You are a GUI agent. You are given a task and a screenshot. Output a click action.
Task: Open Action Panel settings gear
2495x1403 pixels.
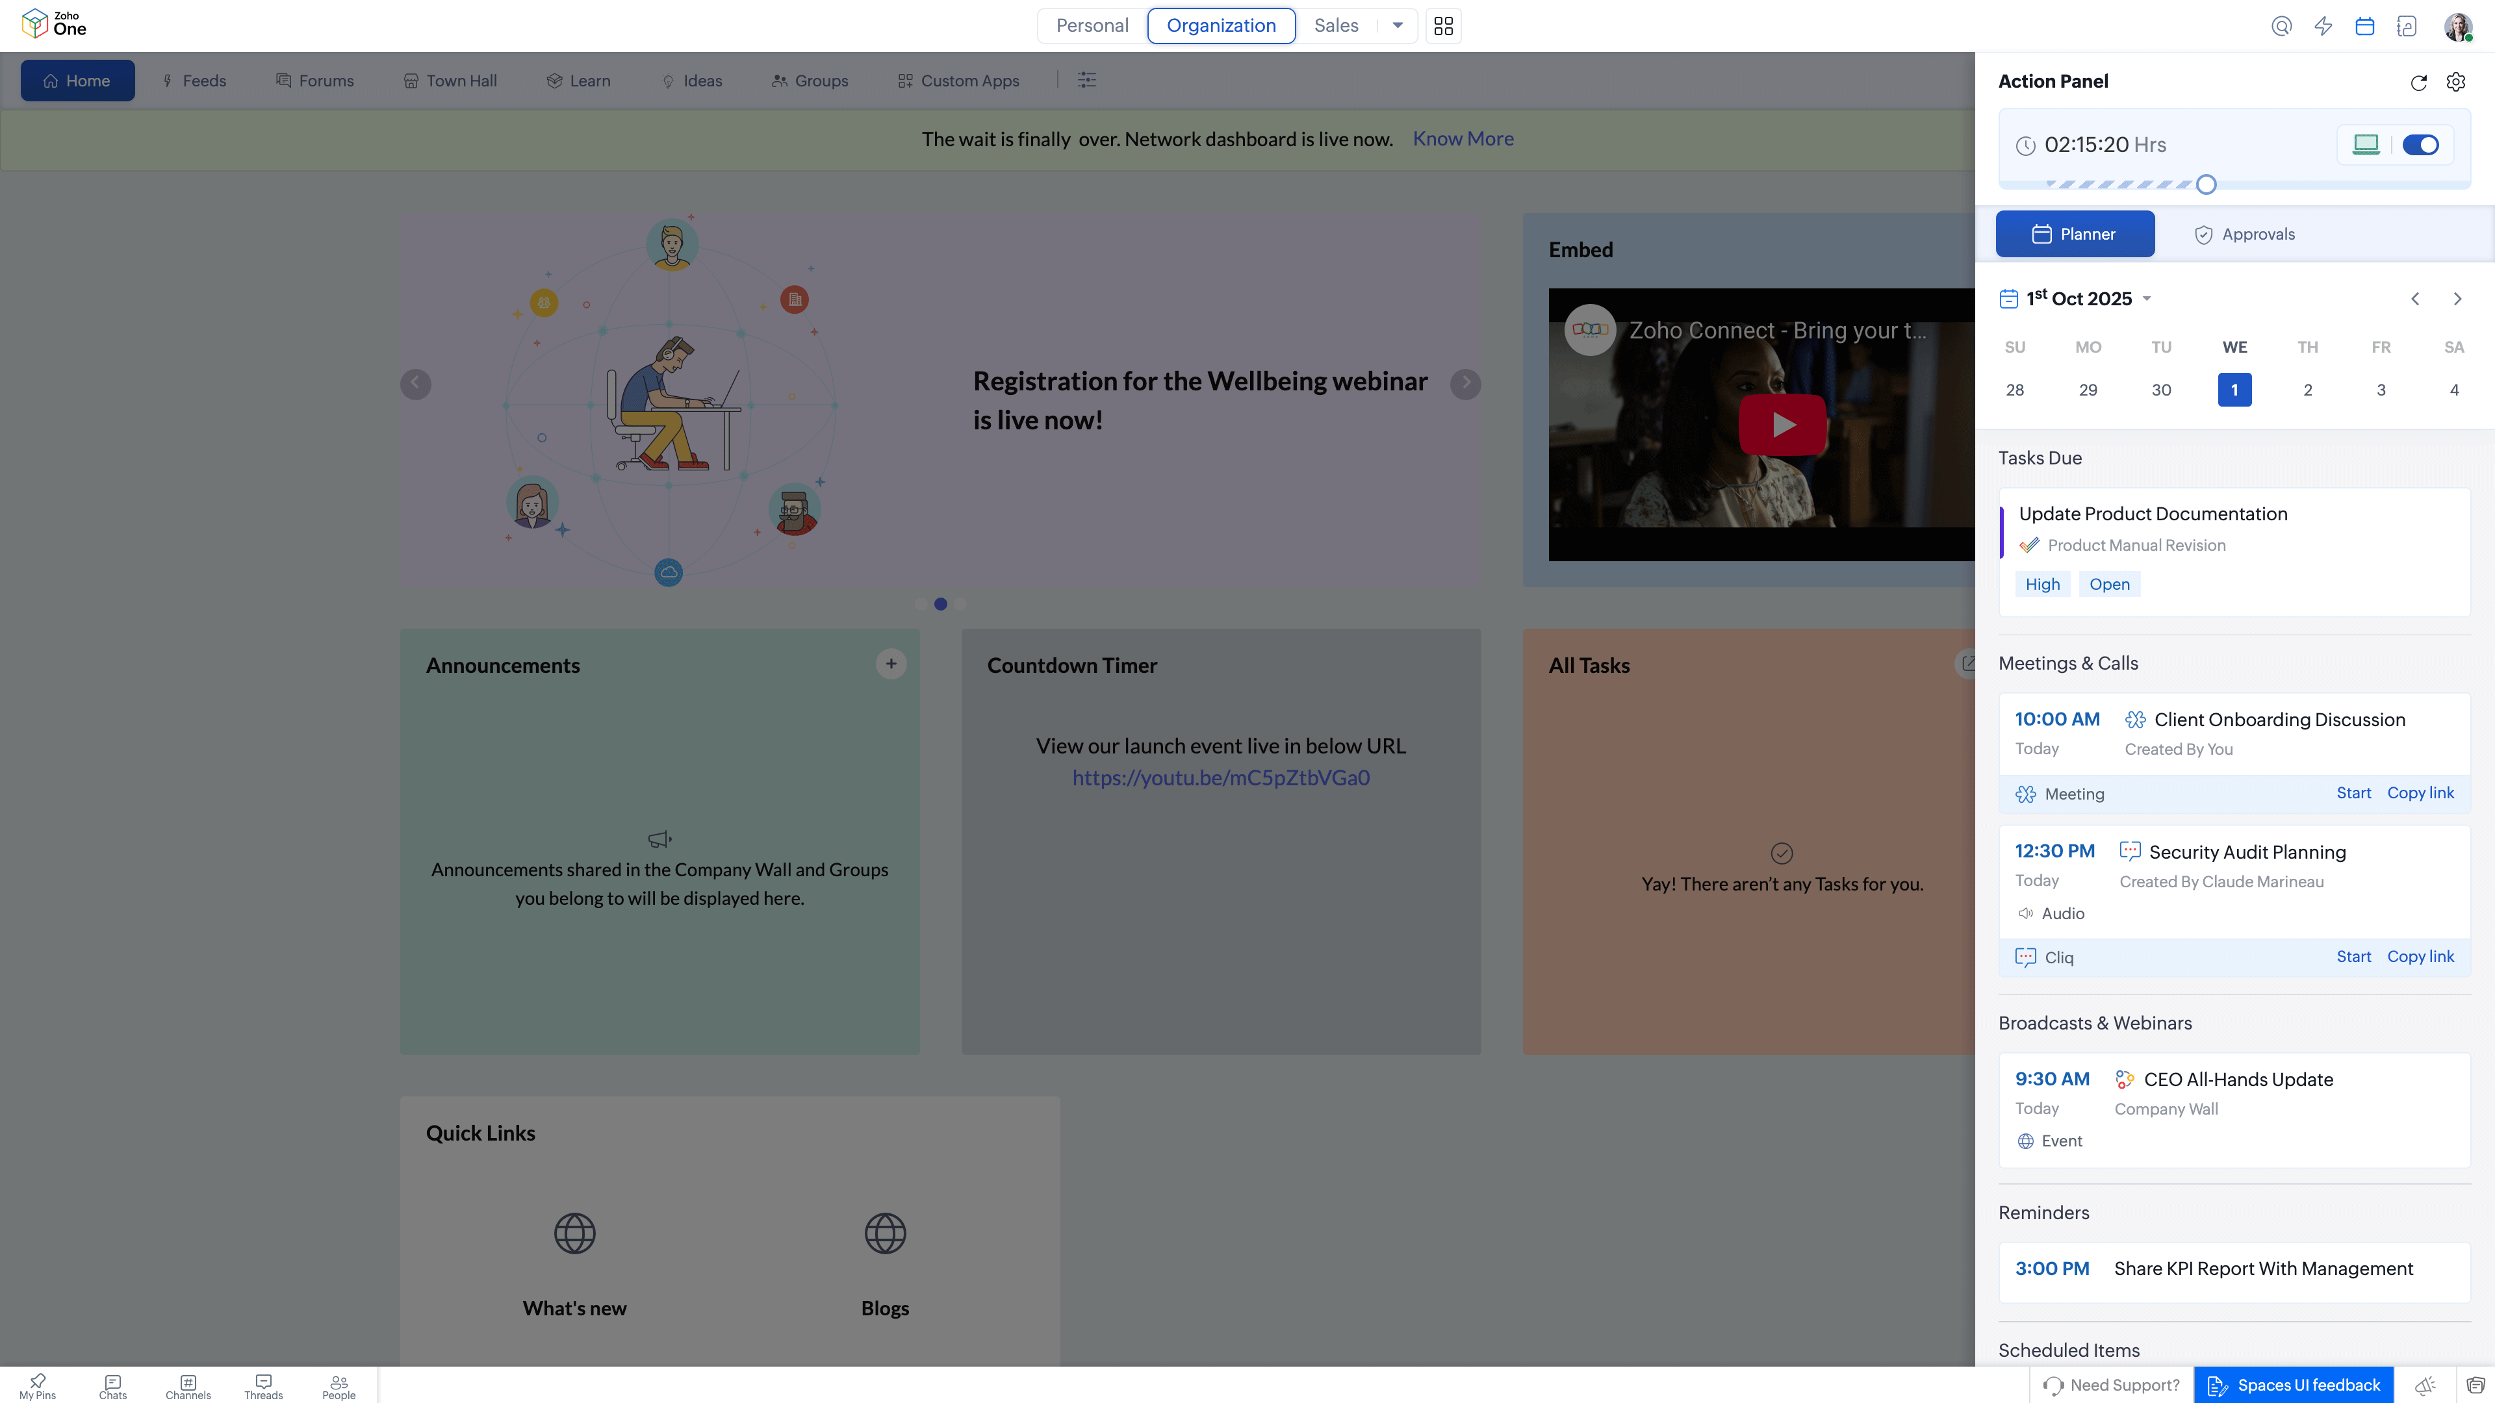tap(2455, 82)
